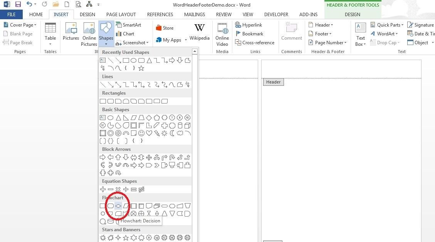Insert a new Comment
This screenshot has width=435, height=242.
pyautogui.click(x=291, y=33)
